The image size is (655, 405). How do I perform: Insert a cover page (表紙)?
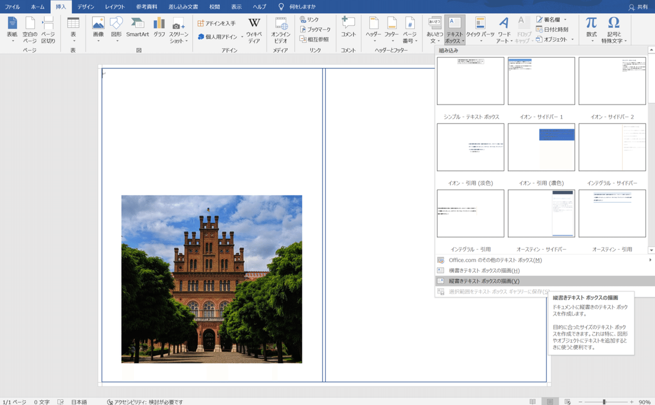[x=12, y=30]
